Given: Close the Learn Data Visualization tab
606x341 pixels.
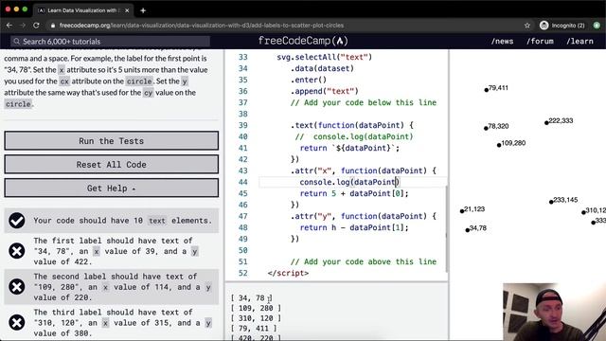Looking at the screenshot, I should point(127,10).
